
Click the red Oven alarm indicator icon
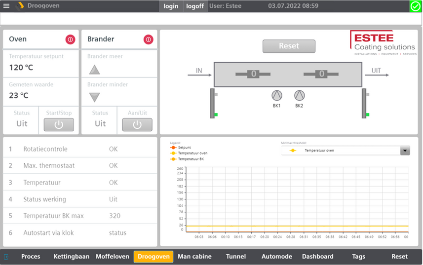coord(70,39)
